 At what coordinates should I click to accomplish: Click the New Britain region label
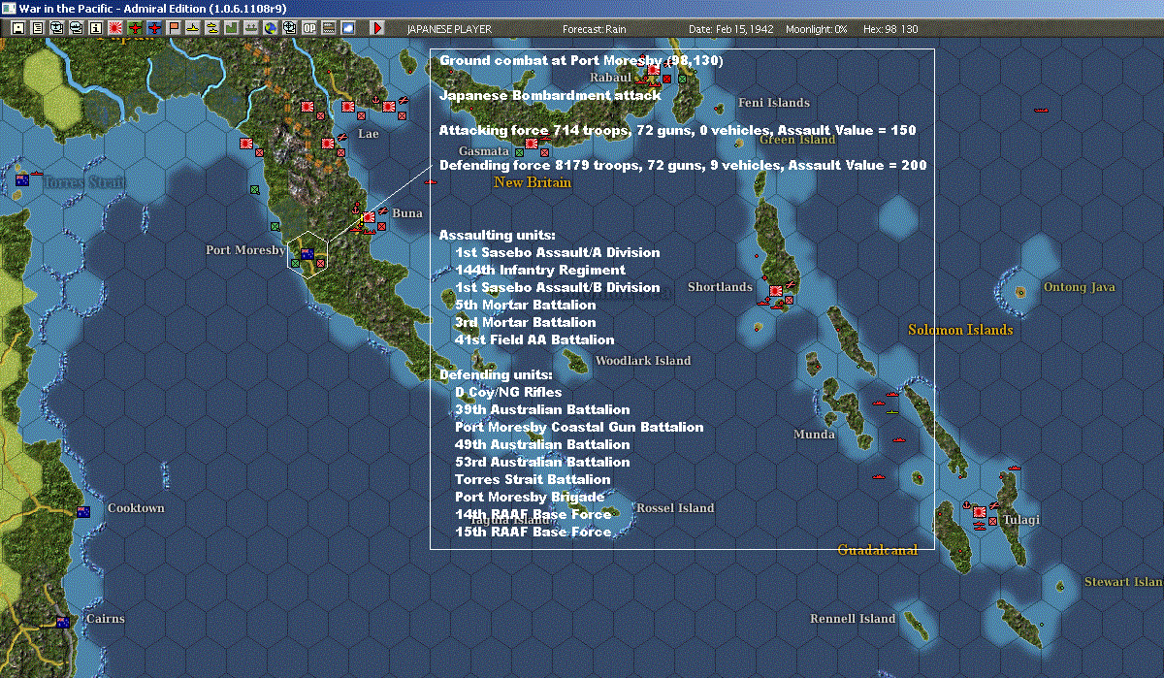[533, 182]
